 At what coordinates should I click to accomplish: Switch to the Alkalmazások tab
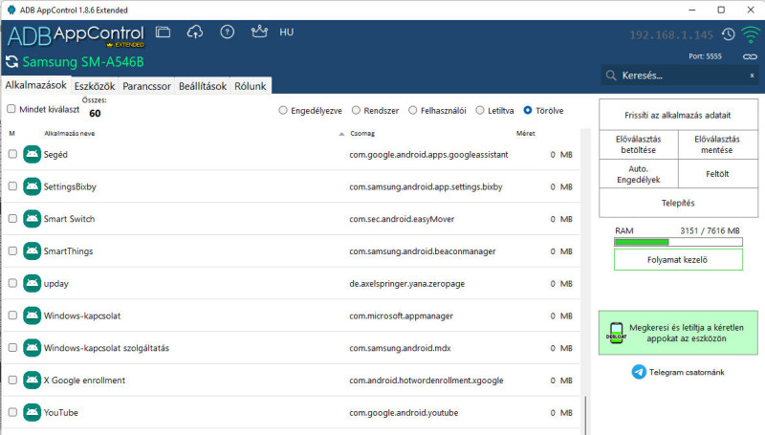click(35, 85)
